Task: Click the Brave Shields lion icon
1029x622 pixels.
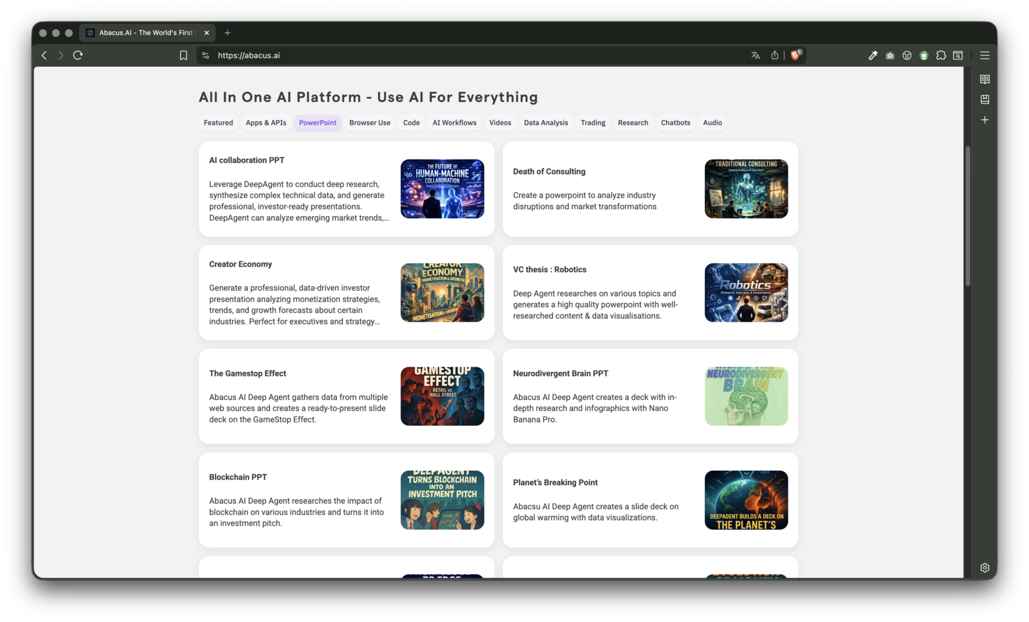Action: [x=796, y=55]
